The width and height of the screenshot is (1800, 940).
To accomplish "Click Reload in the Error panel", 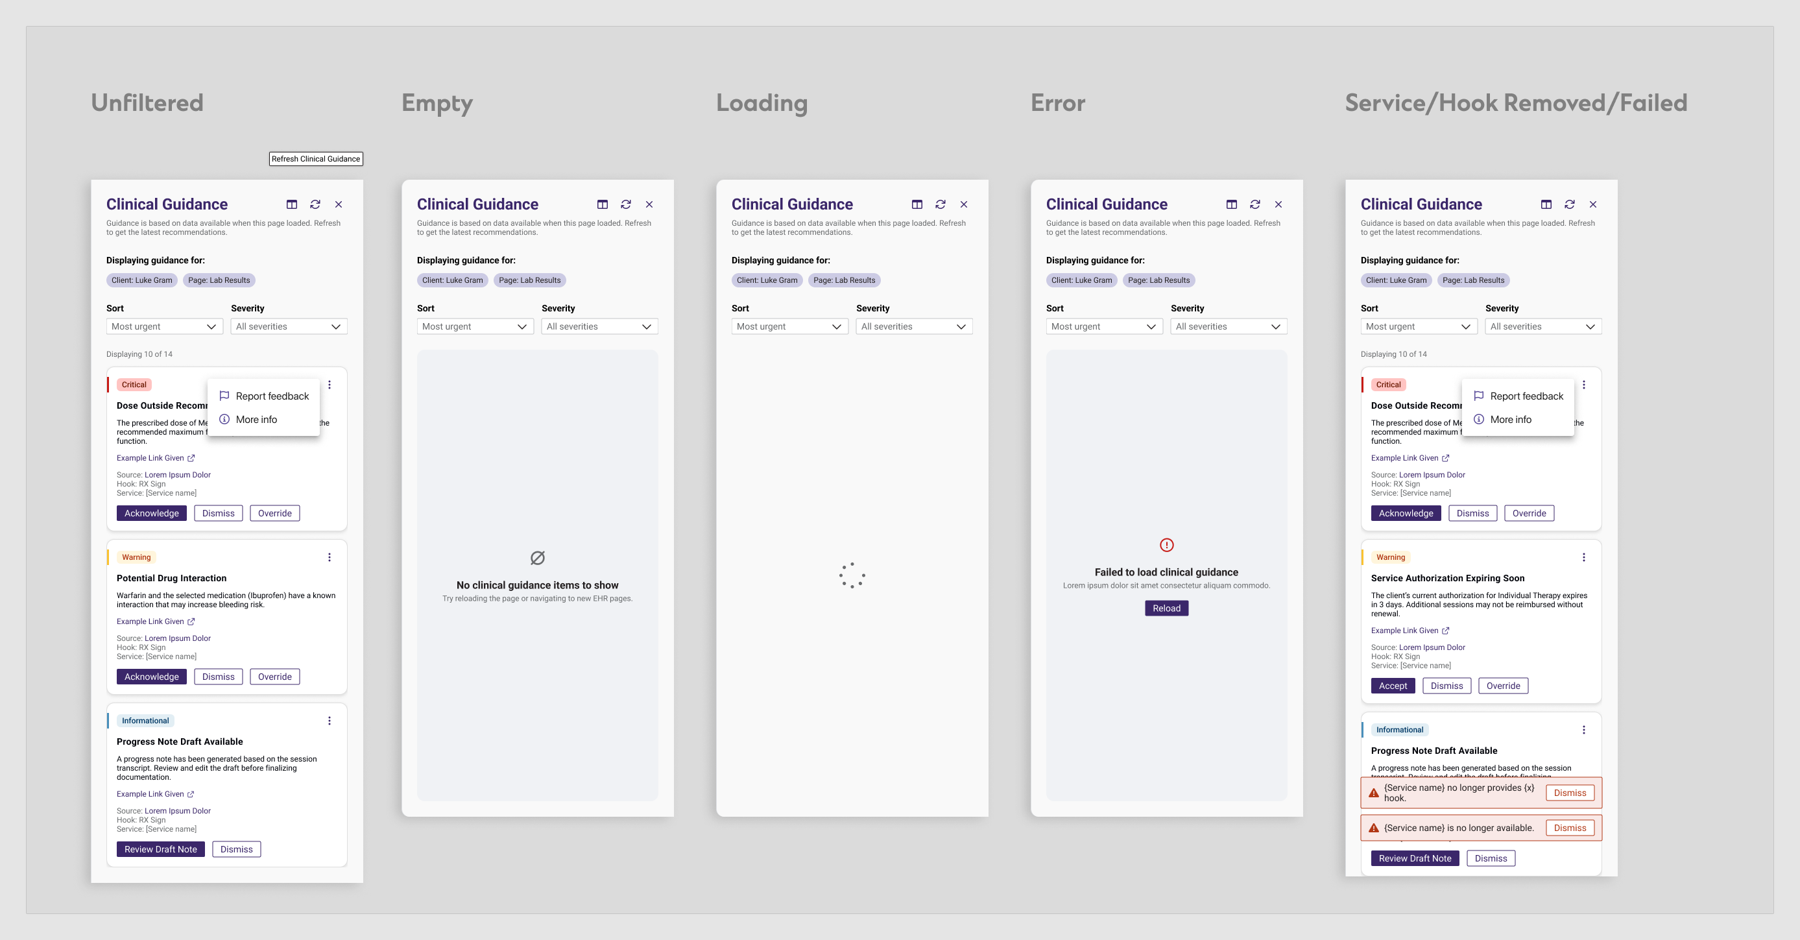I will click(1166, 608).
